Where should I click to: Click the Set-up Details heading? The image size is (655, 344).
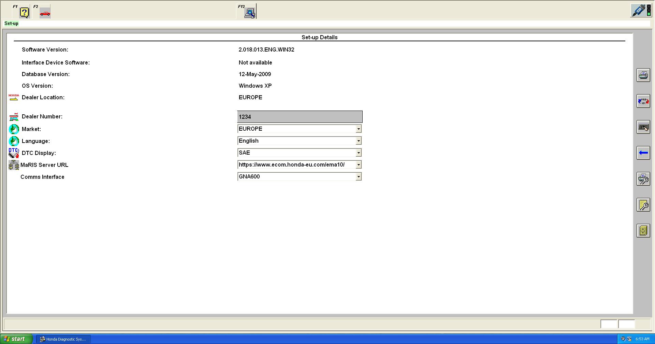(x=319, y=37)
